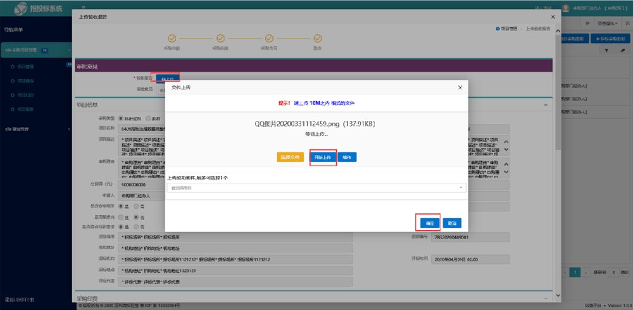Click the 开始上传 button
This screenshot has height=310, width=633.
[323, 157]
